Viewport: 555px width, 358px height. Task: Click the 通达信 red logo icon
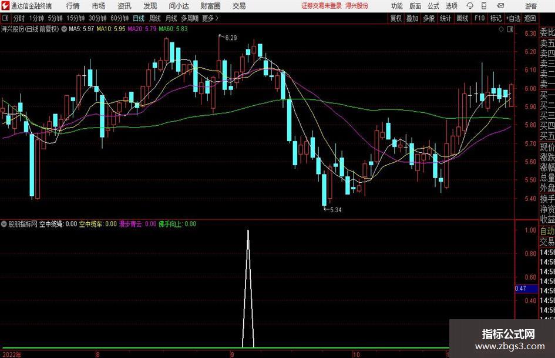point(5,6)
